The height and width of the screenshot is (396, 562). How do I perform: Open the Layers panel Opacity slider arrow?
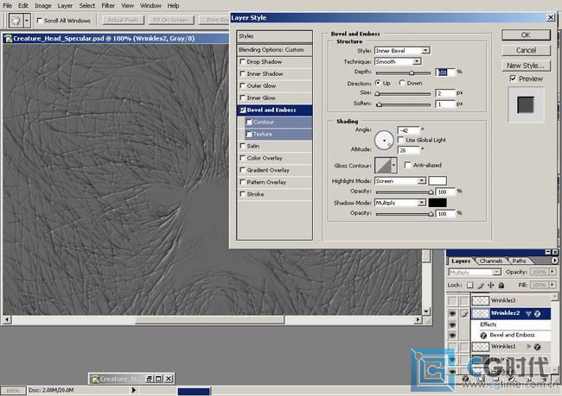pos(552,272)
